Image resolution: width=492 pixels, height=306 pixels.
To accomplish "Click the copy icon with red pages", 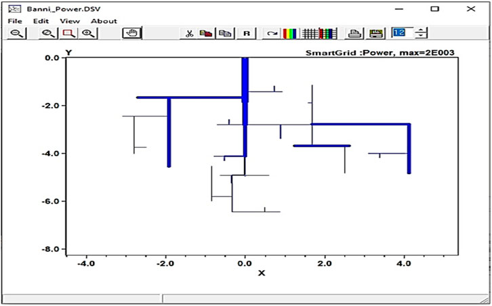I will [206, 33].
